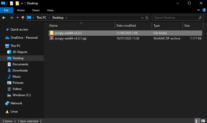
Task: Sort by the Name column header
Action: pos(53,26)
